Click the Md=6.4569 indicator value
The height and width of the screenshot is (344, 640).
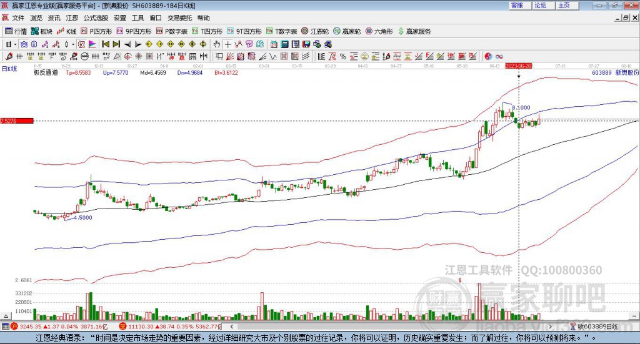153,73
